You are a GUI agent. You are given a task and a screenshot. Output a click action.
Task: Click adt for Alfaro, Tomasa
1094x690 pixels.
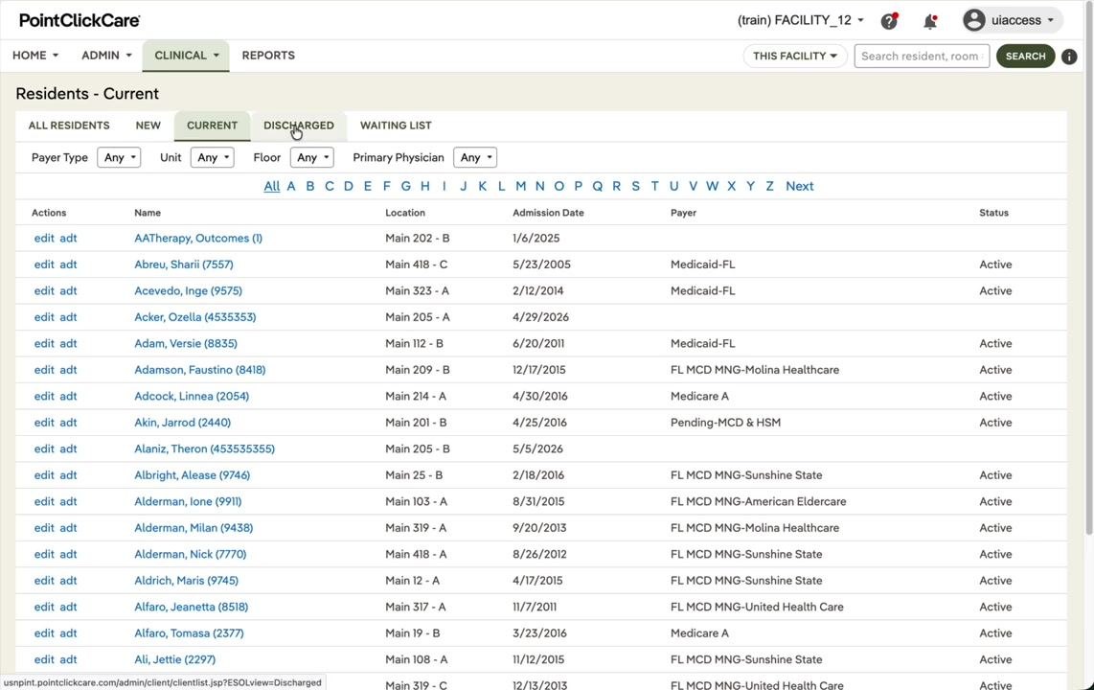click(68, 633)
